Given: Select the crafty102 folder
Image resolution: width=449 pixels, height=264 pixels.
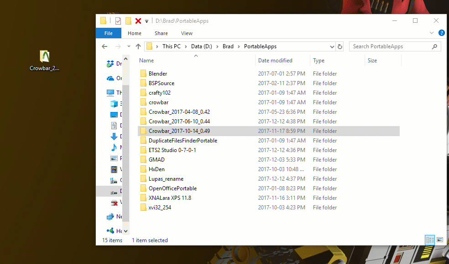Looking at the screenshot, I should [160, 93].
